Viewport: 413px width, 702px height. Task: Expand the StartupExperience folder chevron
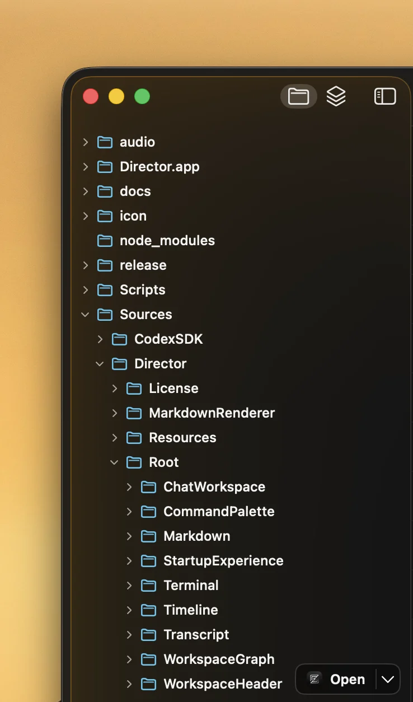pyautogui.click(x=129, y=561)
